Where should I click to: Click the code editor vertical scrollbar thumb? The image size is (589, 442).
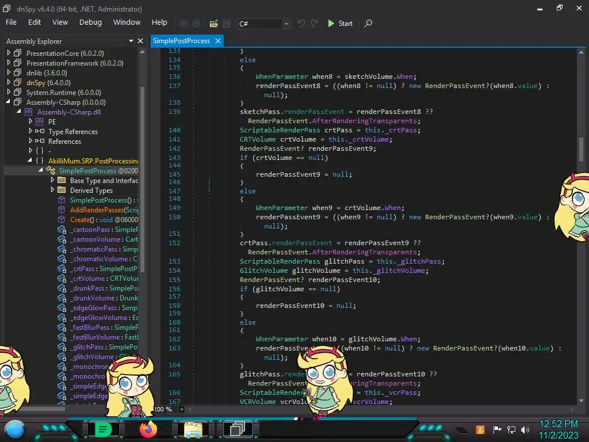pos(581,149)
